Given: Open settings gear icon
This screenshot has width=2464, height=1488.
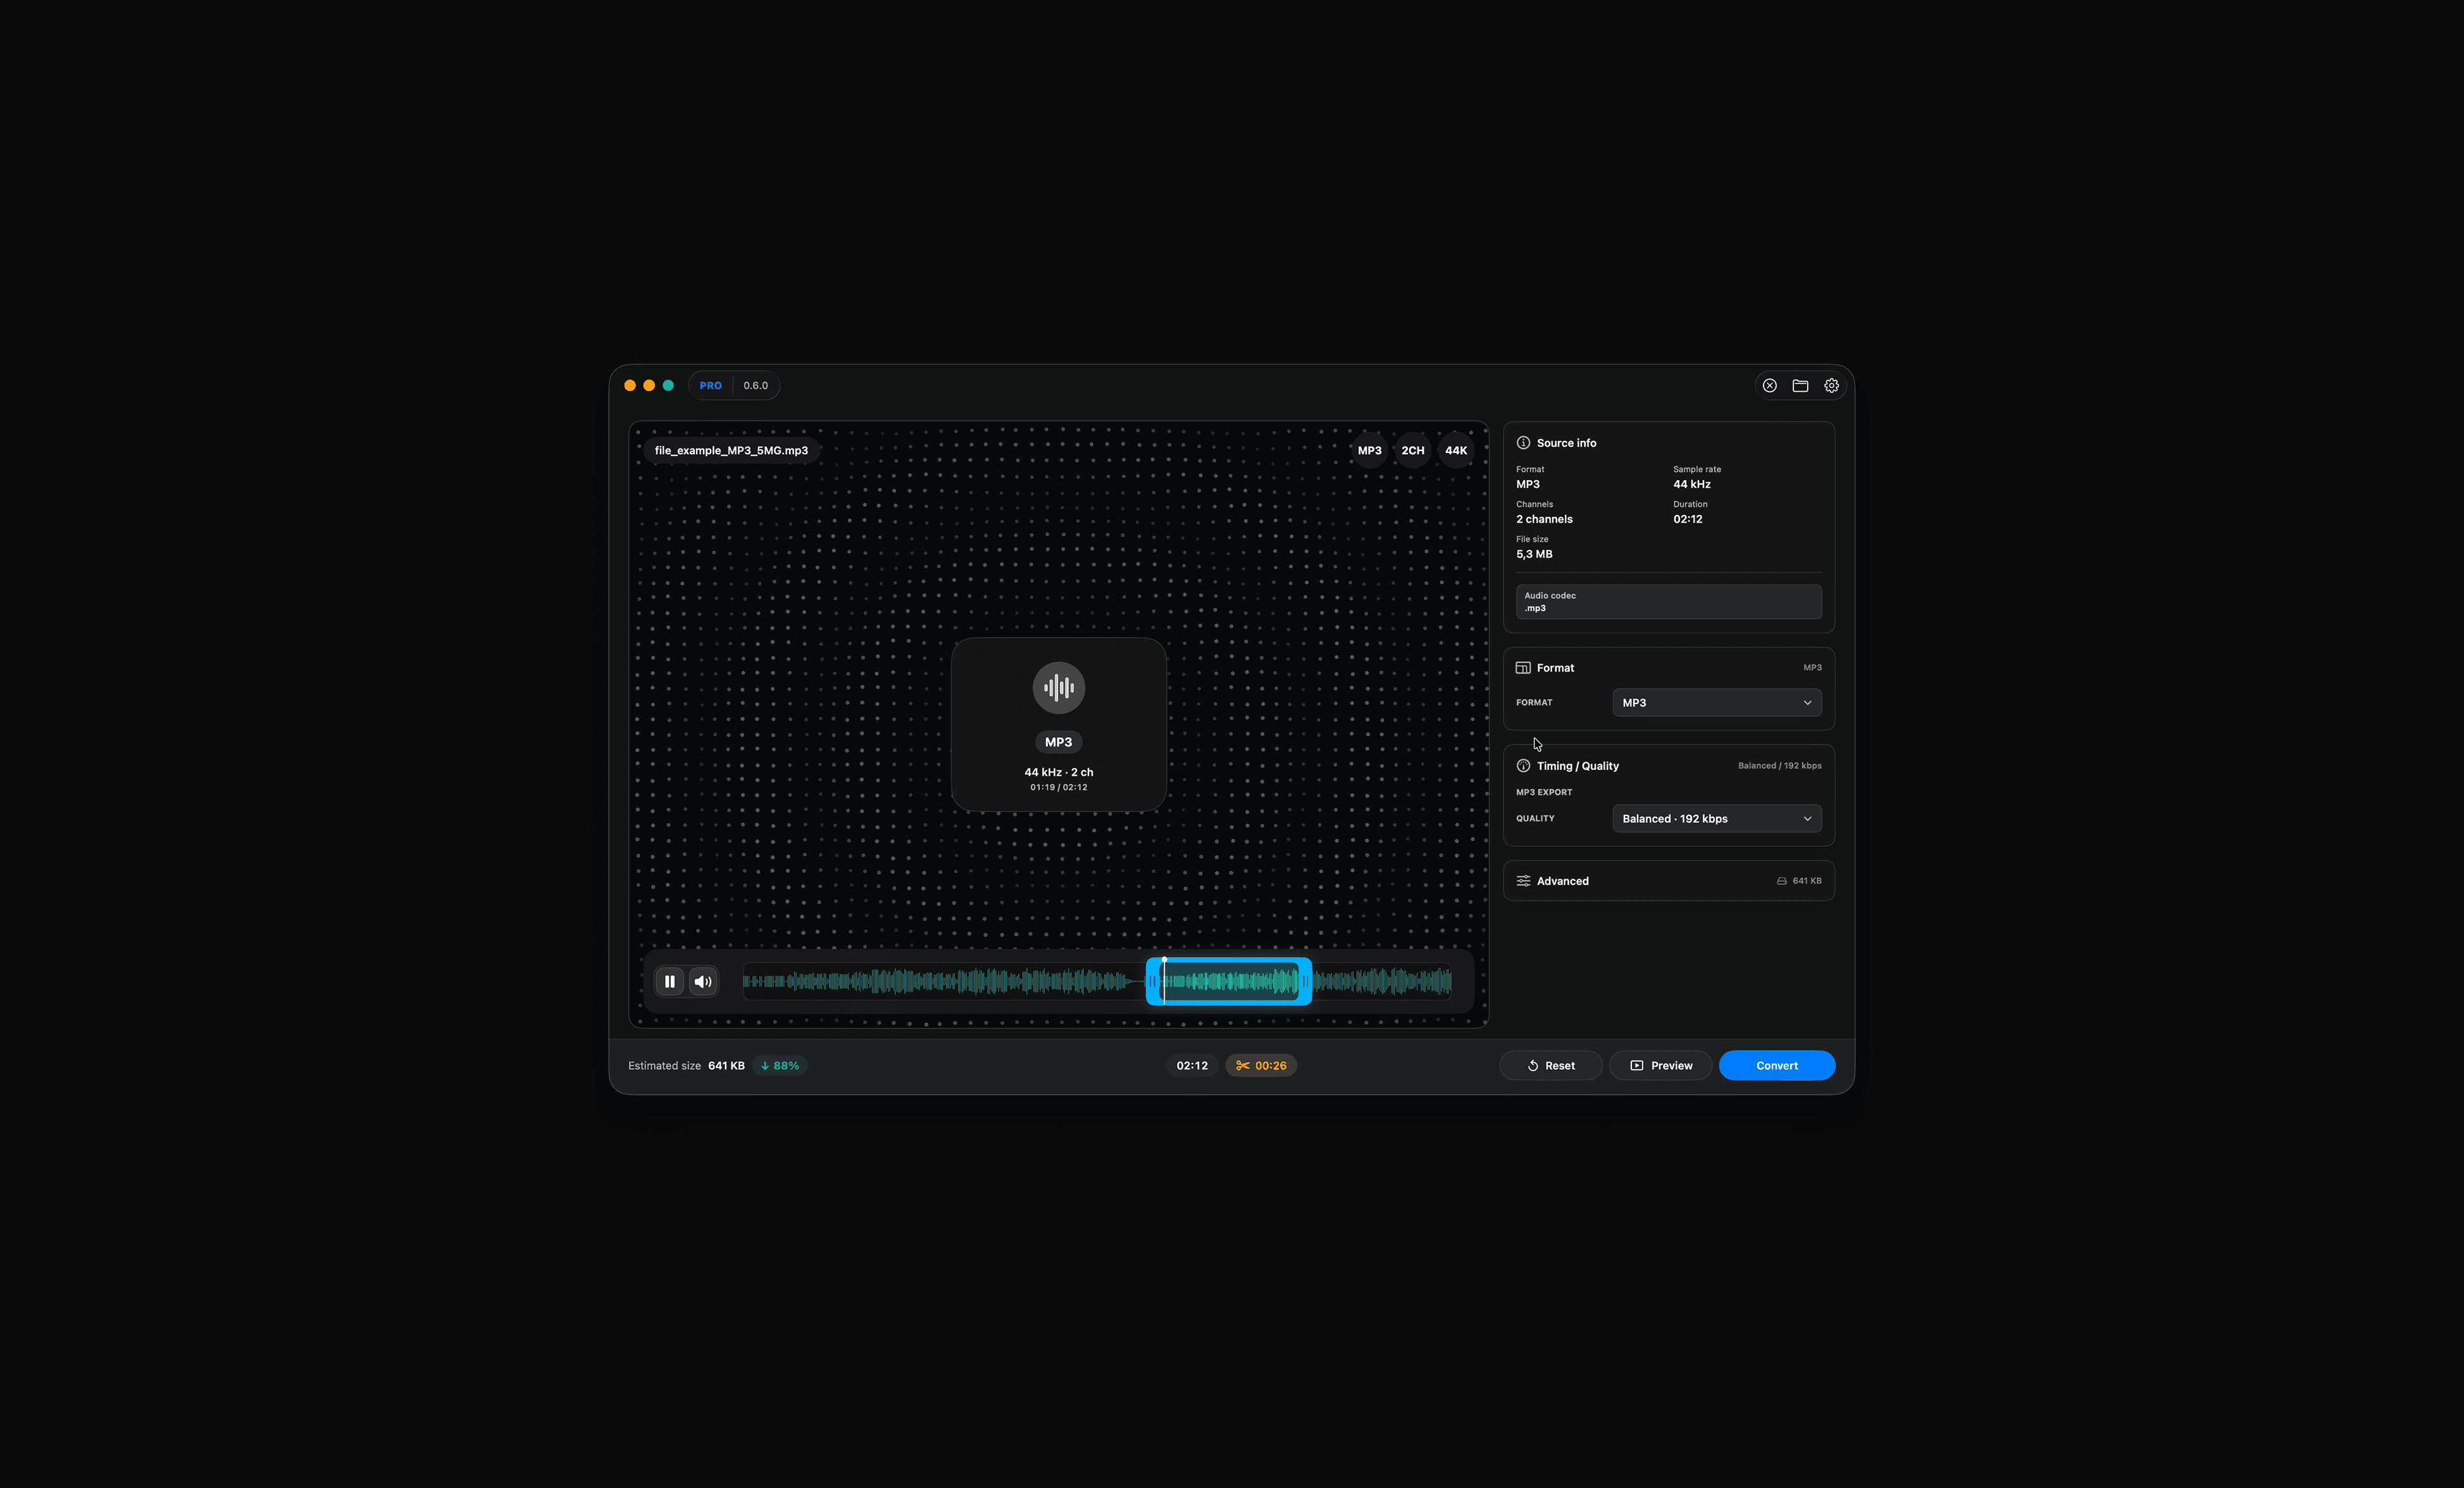Looking at the screenshot, I should point(1831,385).
